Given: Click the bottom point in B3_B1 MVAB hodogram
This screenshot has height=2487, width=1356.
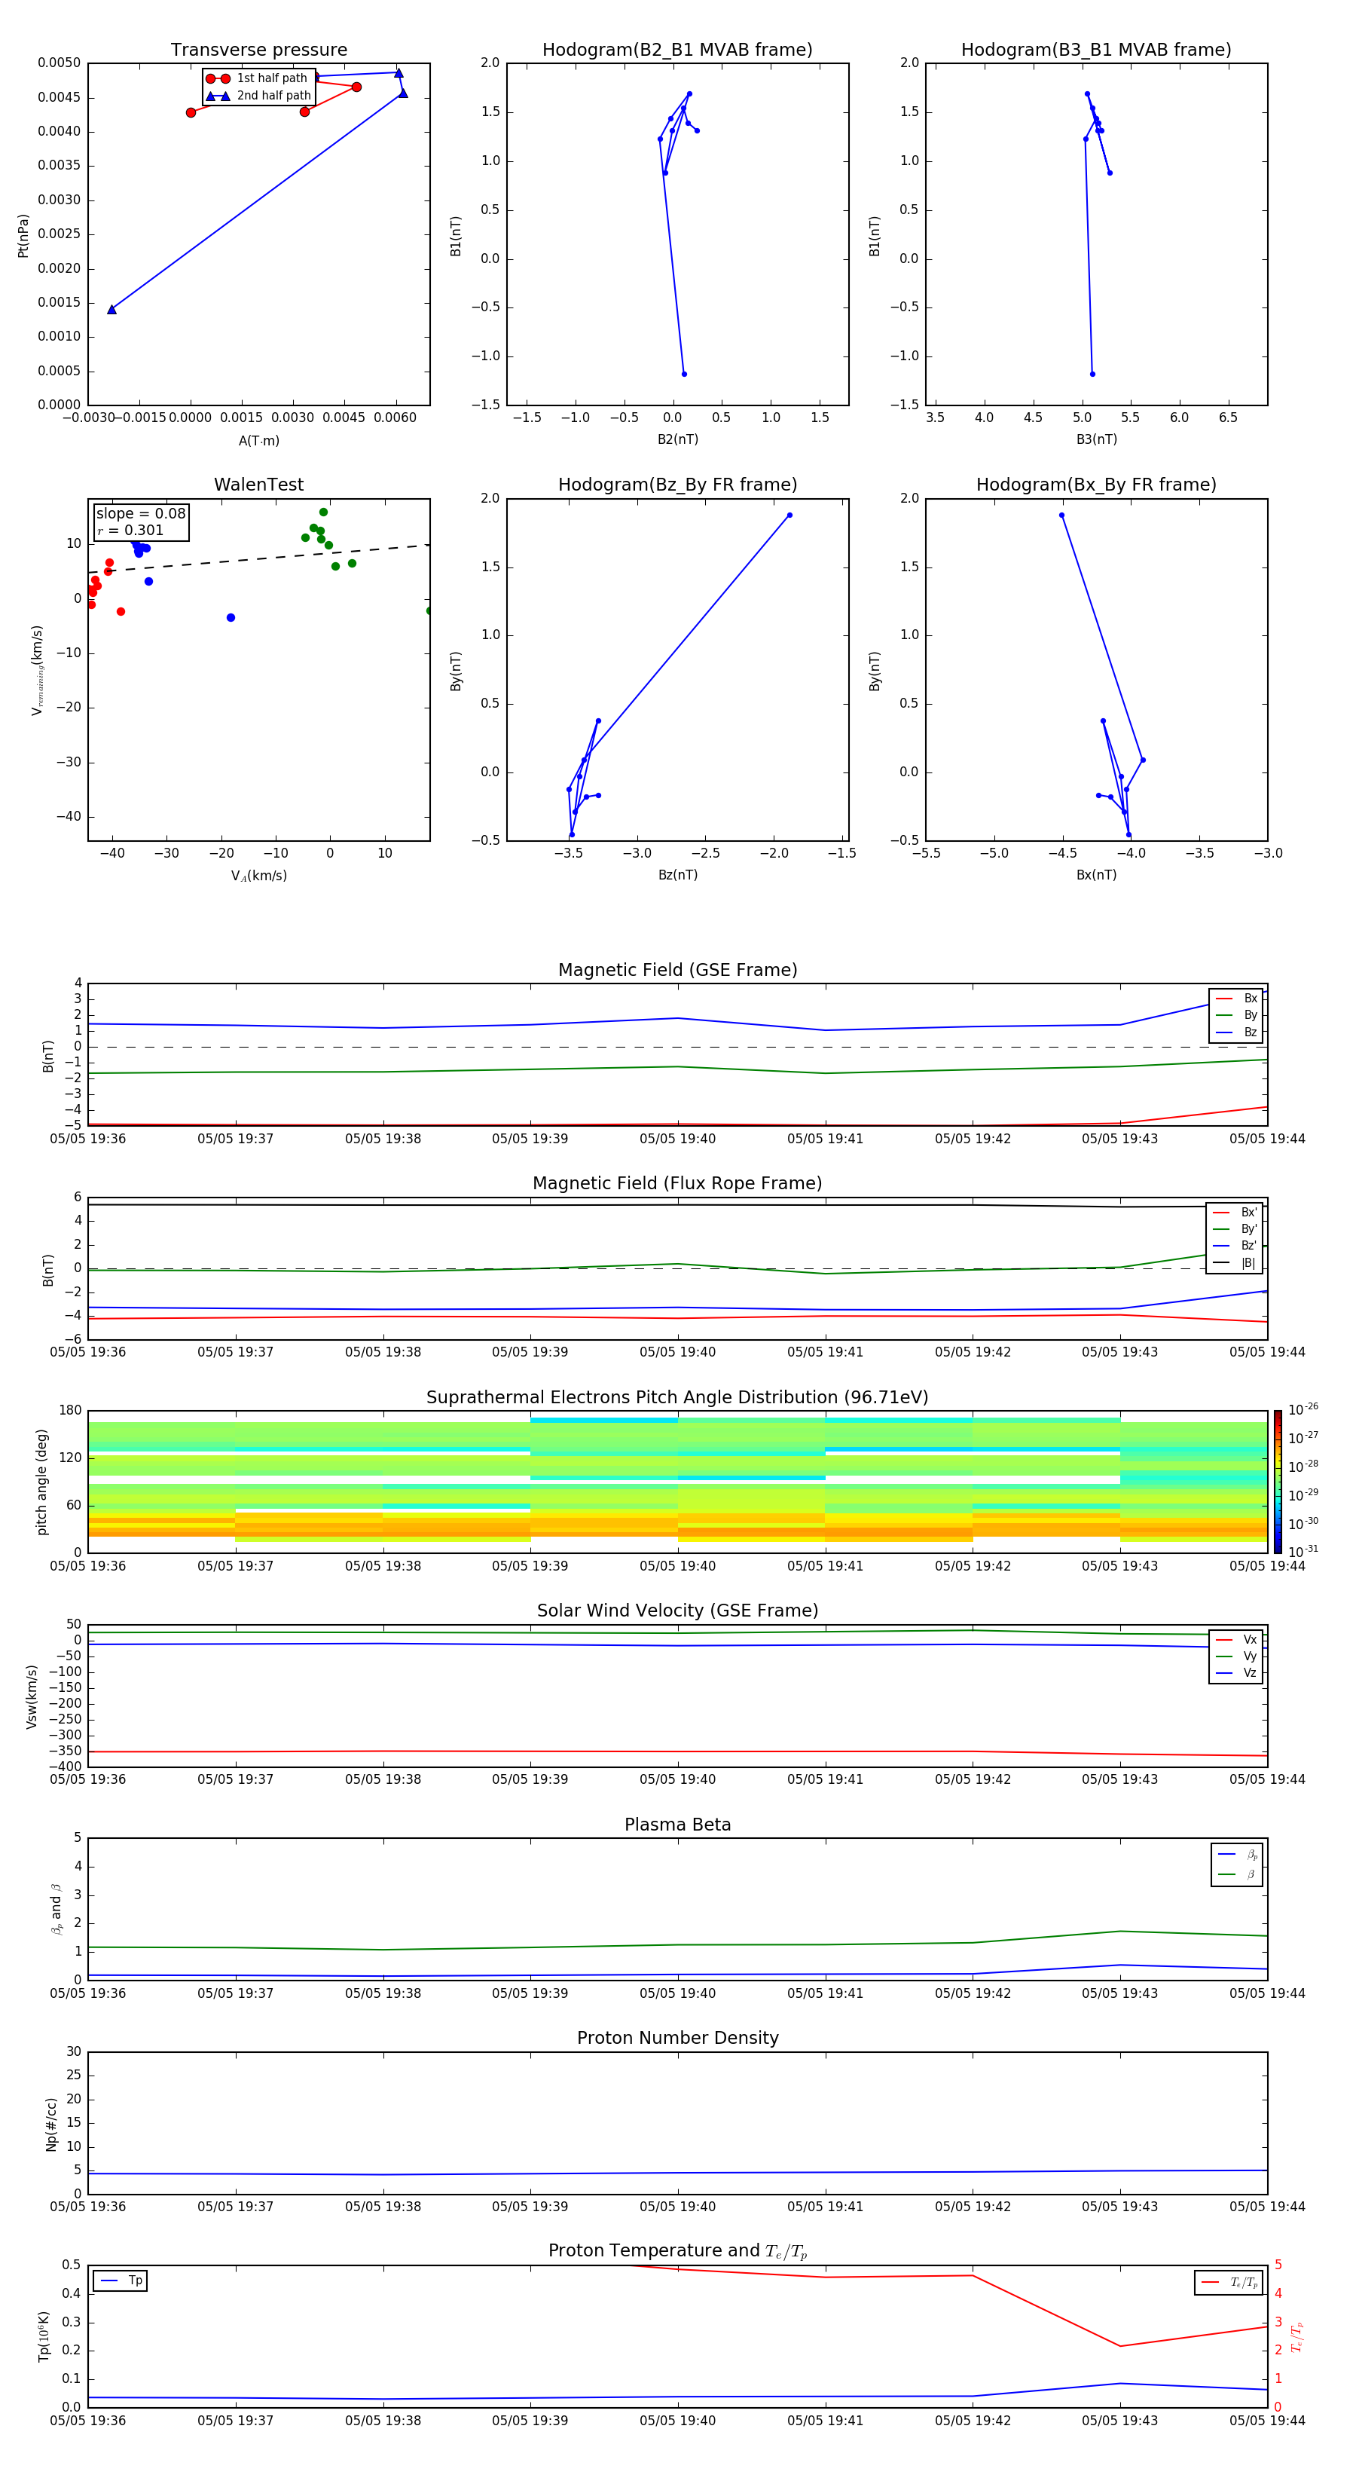Looking at the screenshot, I should 1092,375.
